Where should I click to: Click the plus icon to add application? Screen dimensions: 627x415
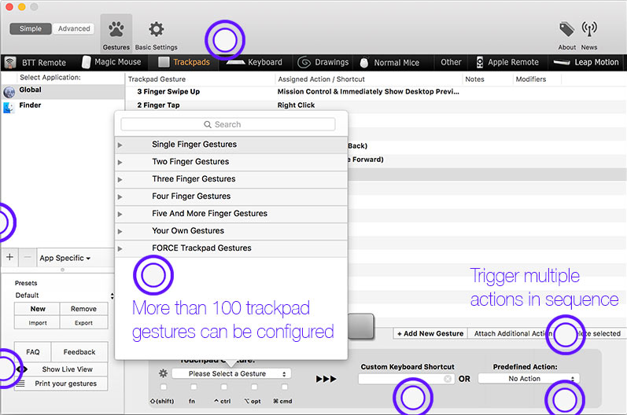(10, 257)
